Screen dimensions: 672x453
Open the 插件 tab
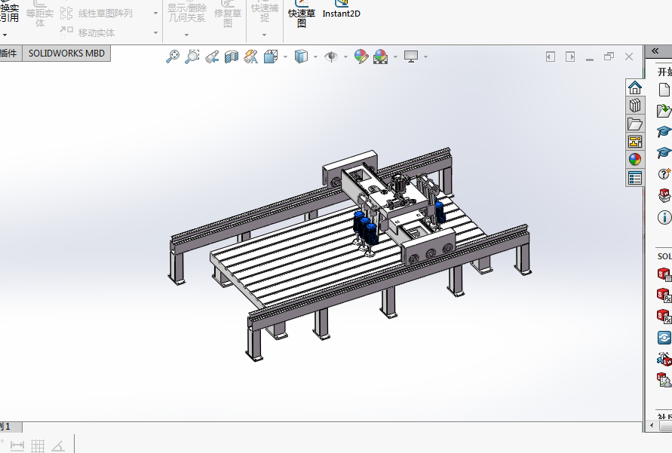pyautogui.click(x=10, y=53)
